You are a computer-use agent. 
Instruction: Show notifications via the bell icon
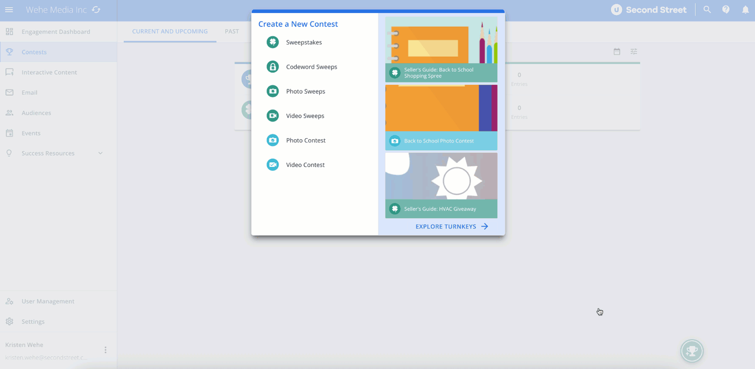(x=745, y=10)
